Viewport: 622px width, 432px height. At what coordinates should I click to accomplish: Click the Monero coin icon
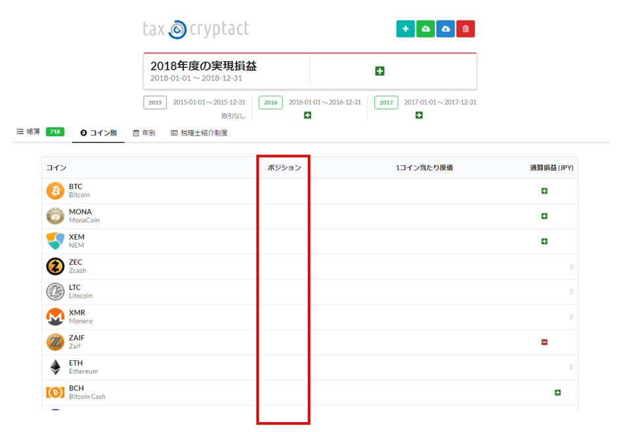pyautogui.click(x=55, y=317)
